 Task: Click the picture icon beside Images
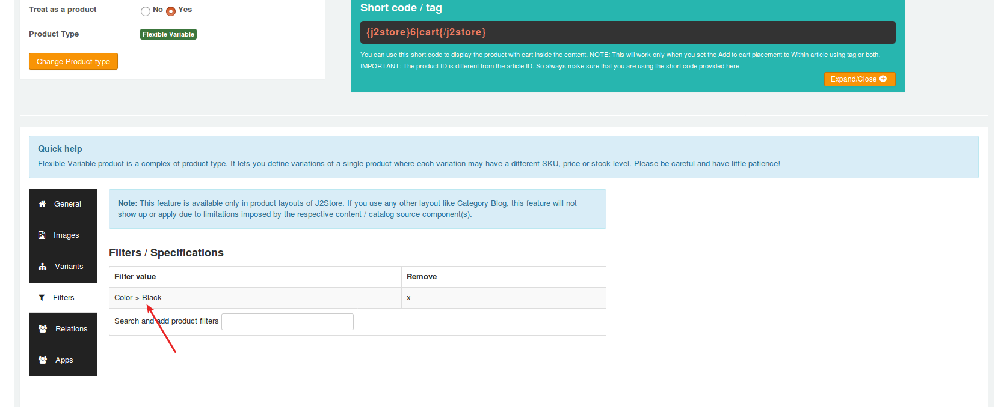click(42, 235)
